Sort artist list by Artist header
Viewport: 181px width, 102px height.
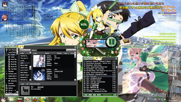[24, 53]
